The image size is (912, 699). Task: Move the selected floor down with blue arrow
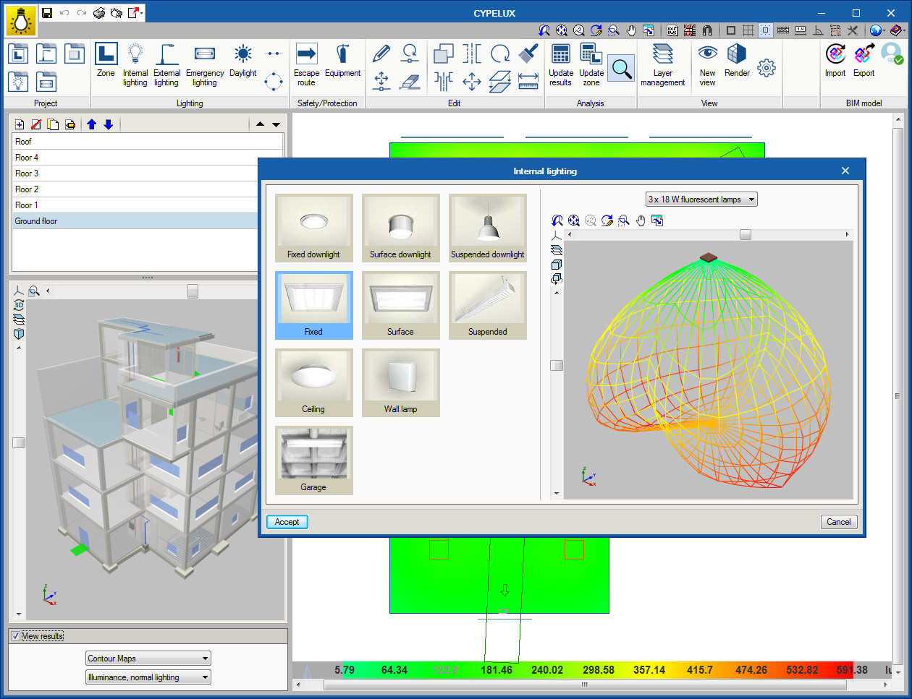[109, 124]
